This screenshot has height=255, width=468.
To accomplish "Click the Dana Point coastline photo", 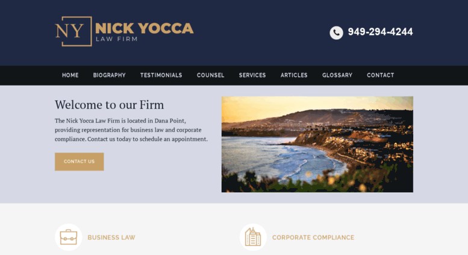I will click(317, 144).
